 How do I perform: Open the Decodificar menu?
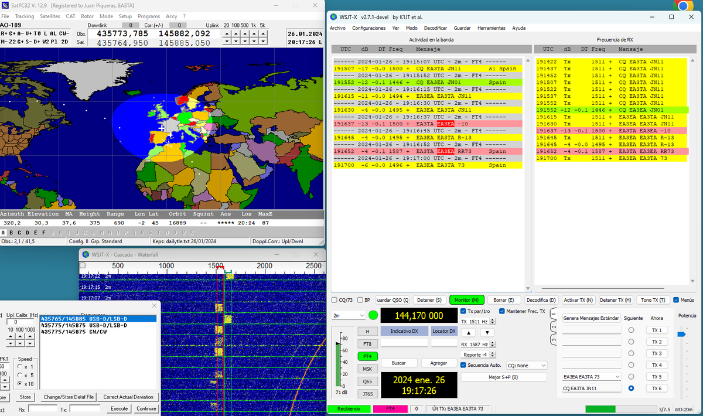click(x=436, y=28)
